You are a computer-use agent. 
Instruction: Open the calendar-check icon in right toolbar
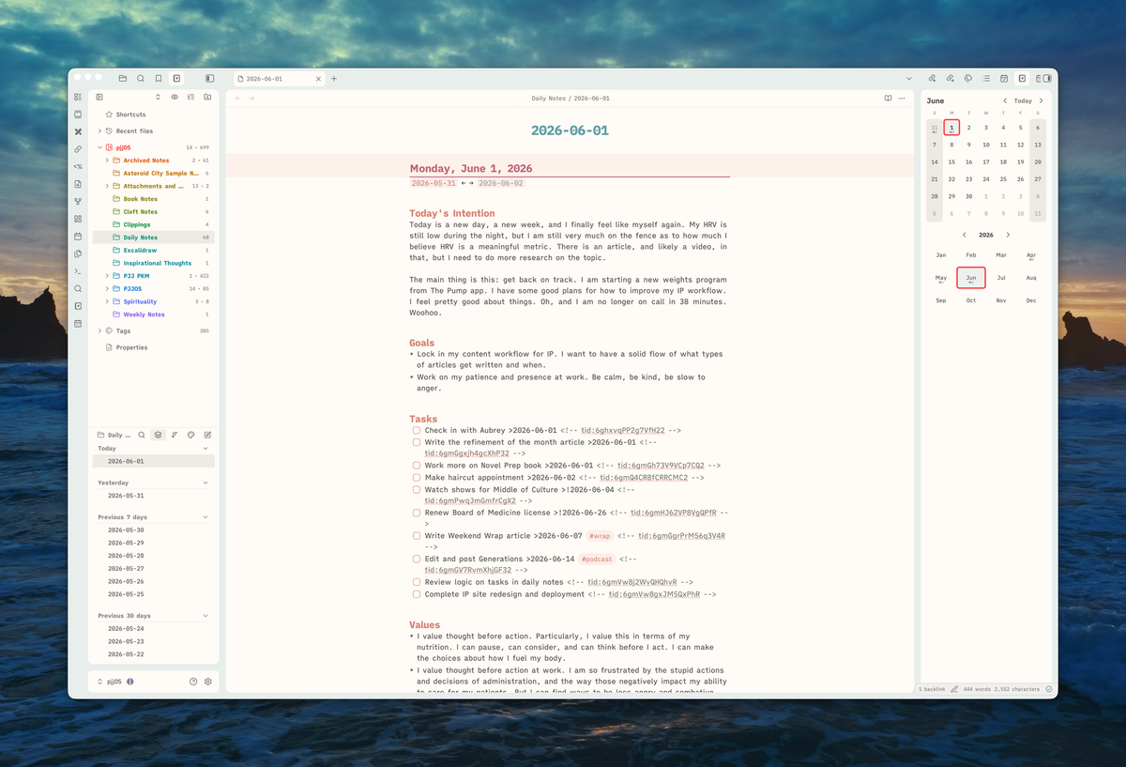(1004, 79)
